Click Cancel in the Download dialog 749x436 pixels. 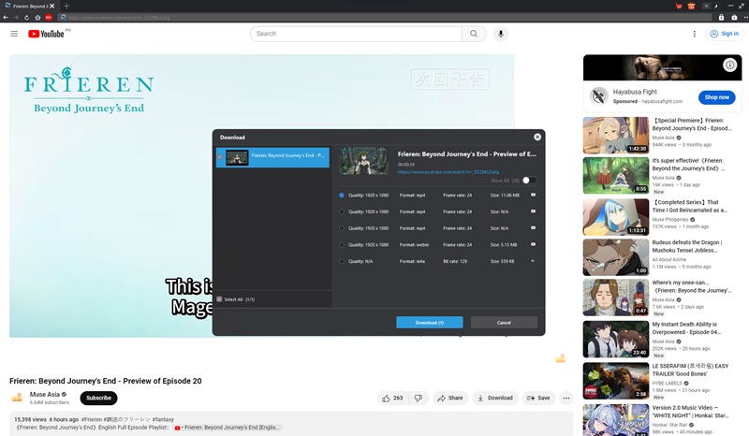click(504, 323)
